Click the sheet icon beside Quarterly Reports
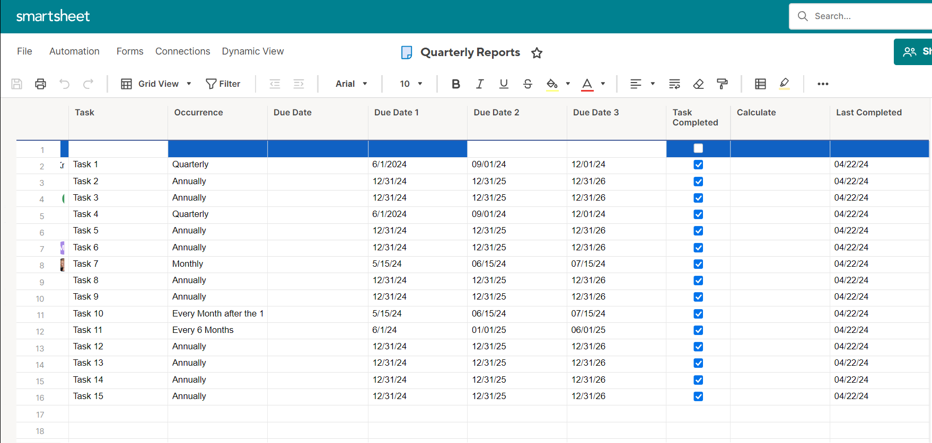The image size is (932, 443). (407, 52)
